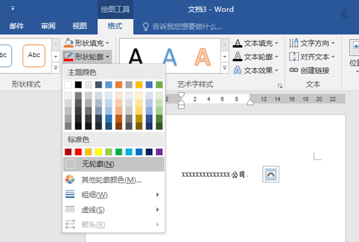Open the 对齐文本 dropdown arrow

[x=333, y=57]
